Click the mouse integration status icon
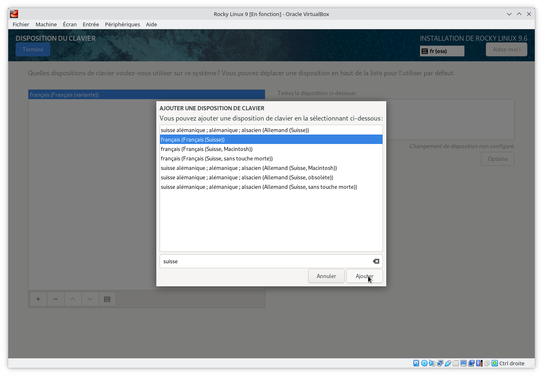The width and height of the screenshot is (543, 376). [487, 363]
